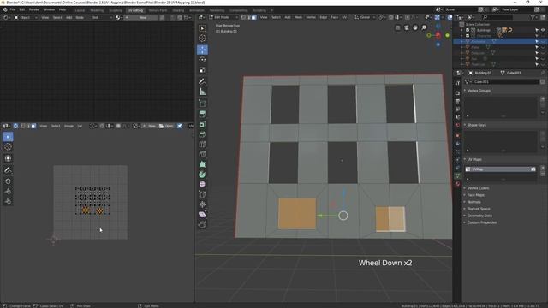This screenshot has width=548, height=308.
Task: Switch to the Layout workspace tab
Action: click(80, 10)
